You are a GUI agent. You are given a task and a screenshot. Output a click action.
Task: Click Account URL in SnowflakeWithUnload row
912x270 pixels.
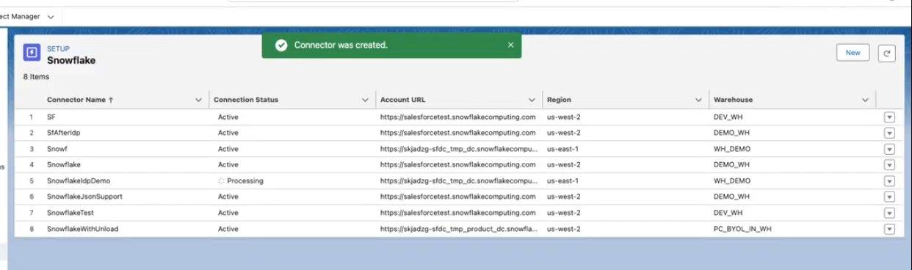point(458,229)
